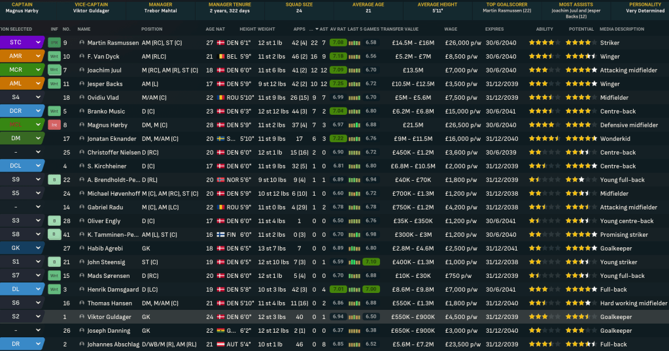
Task: Expand the DR position dropdown for Johannes Abschlag
Action: click(38, 344)
